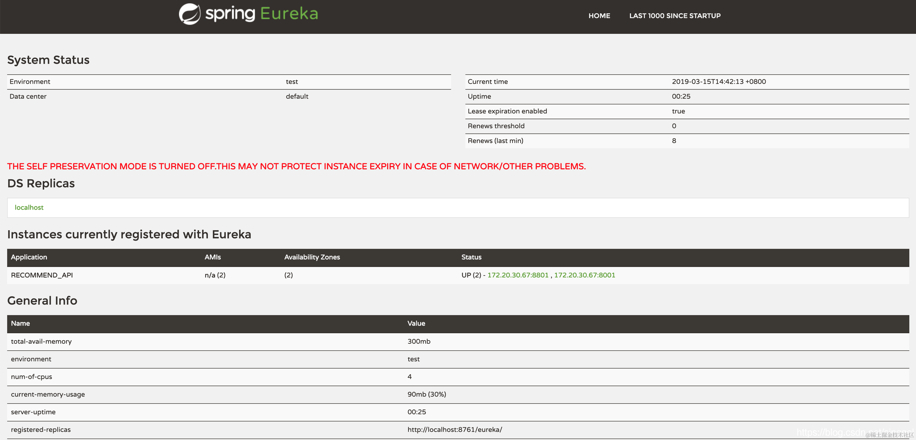Open instance link 172.20.30.67:8001
This screenshot has height=440, width=916.
pos(585,275)
